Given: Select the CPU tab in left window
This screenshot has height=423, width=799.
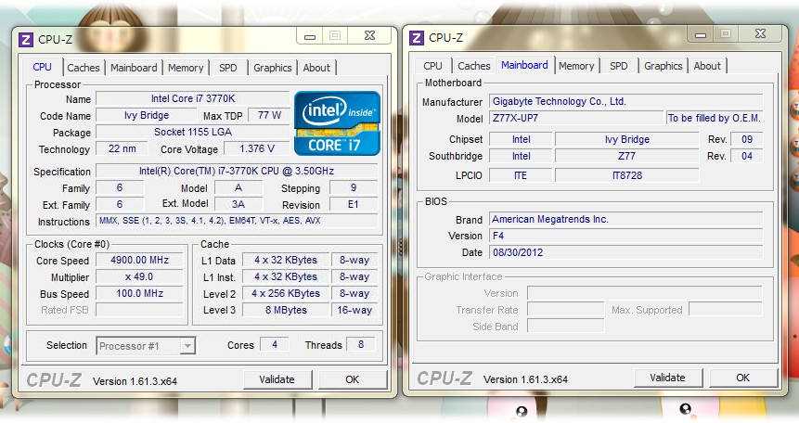Looking at the screenshot, I should point(43,68).
